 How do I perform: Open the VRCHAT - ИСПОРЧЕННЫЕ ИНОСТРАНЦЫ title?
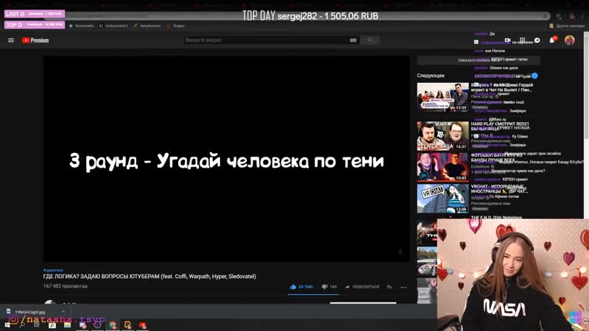click(500, 189)
